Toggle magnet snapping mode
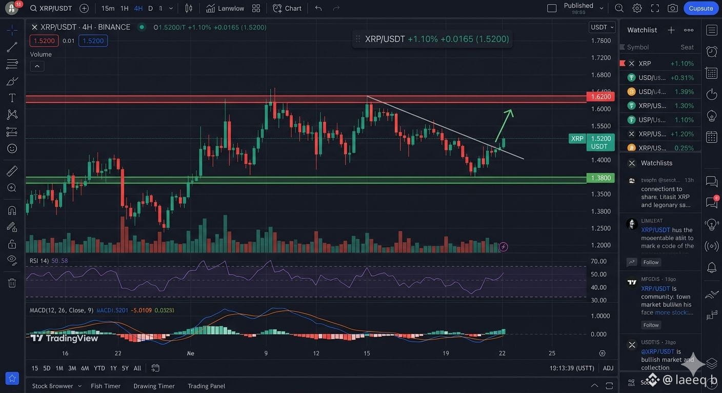This screenshot has width=722, height=393. (12, 210)
